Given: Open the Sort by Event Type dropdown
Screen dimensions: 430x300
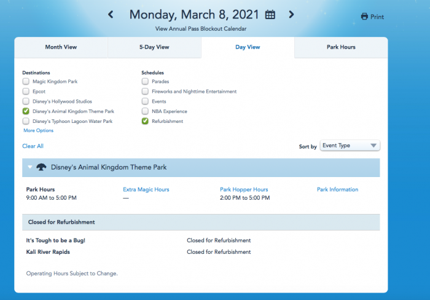Looking at the screenshot, I should pos(350,146).
